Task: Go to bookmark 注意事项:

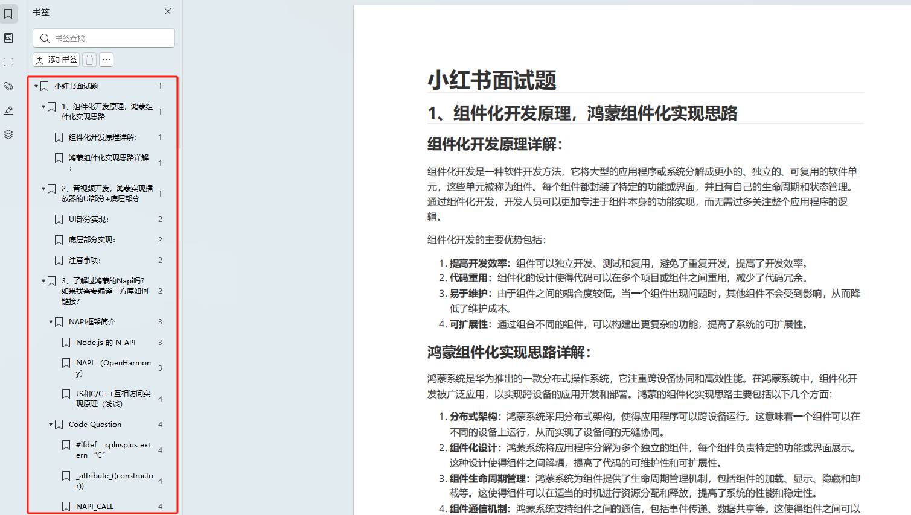Action: tap(85, 261)
